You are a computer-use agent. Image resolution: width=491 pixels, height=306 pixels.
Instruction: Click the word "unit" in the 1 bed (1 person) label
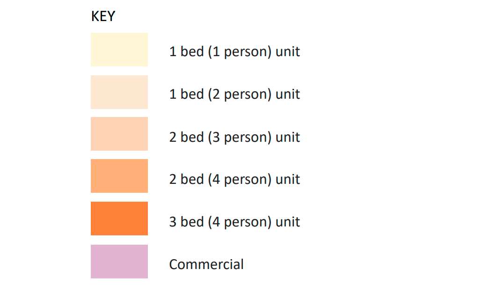point(288,51)
